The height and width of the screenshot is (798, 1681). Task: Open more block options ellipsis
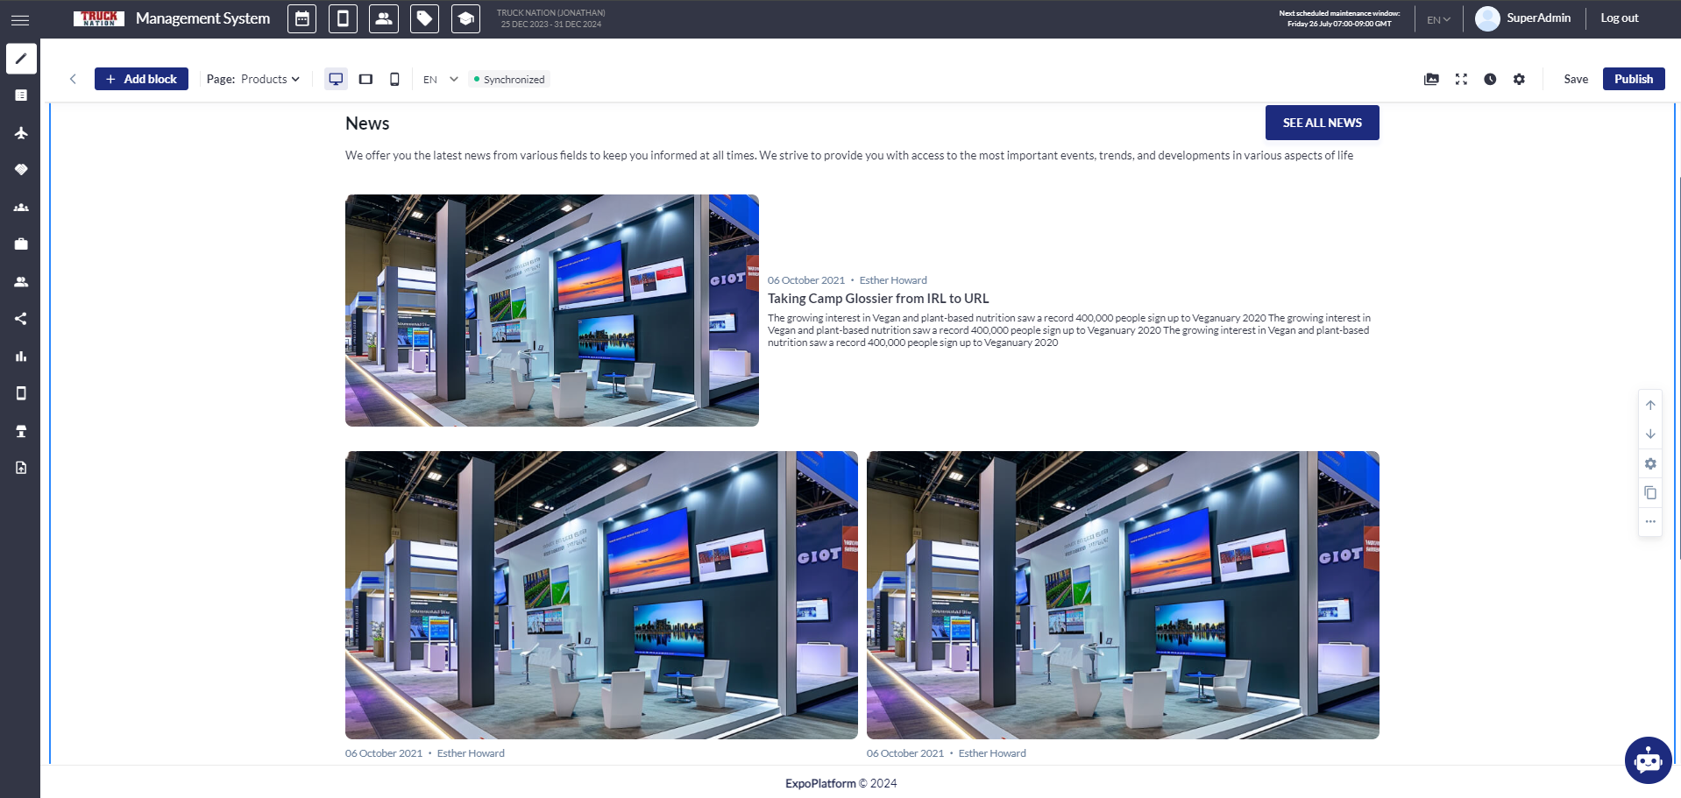(1650, 521)
